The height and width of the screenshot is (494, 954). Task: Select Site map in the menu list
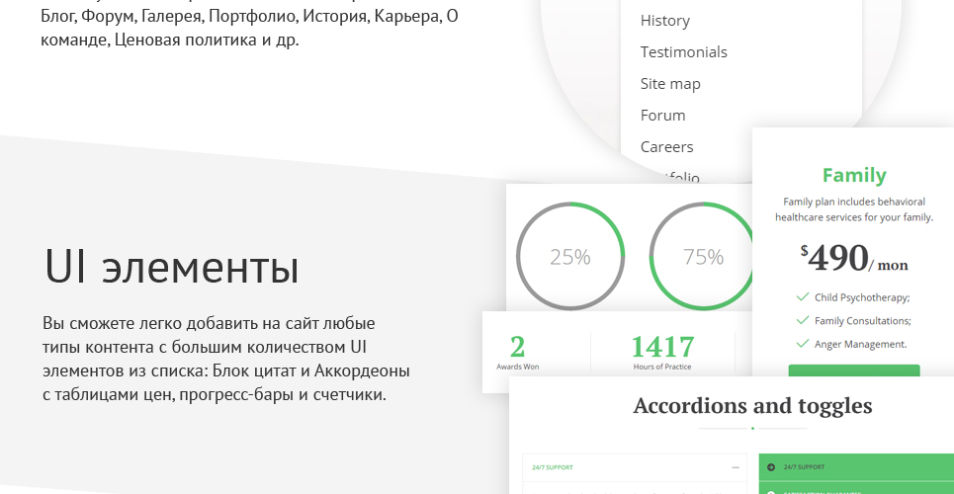coord(670,84)
